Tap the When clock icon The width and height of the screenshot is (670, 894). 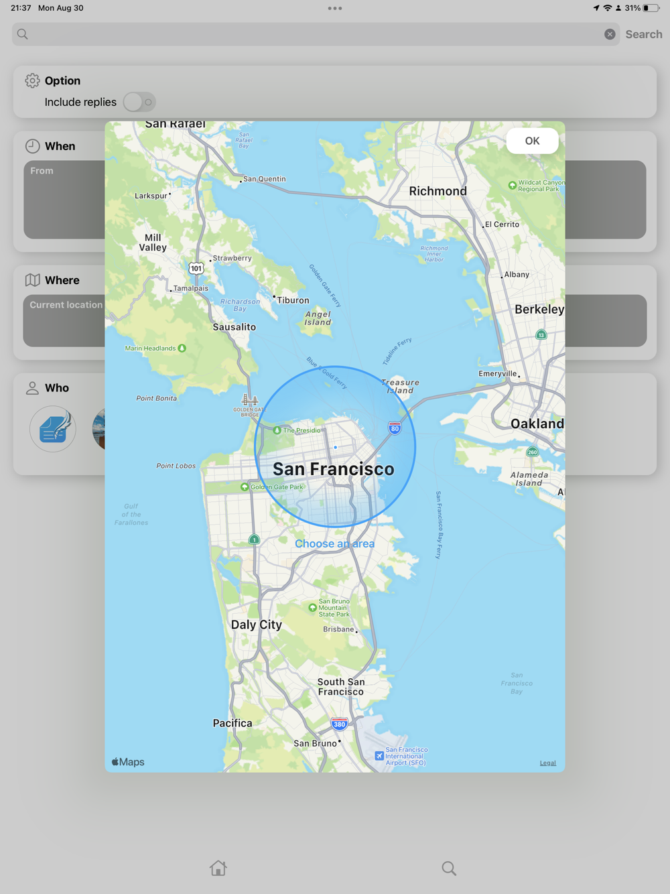[32, 146]
